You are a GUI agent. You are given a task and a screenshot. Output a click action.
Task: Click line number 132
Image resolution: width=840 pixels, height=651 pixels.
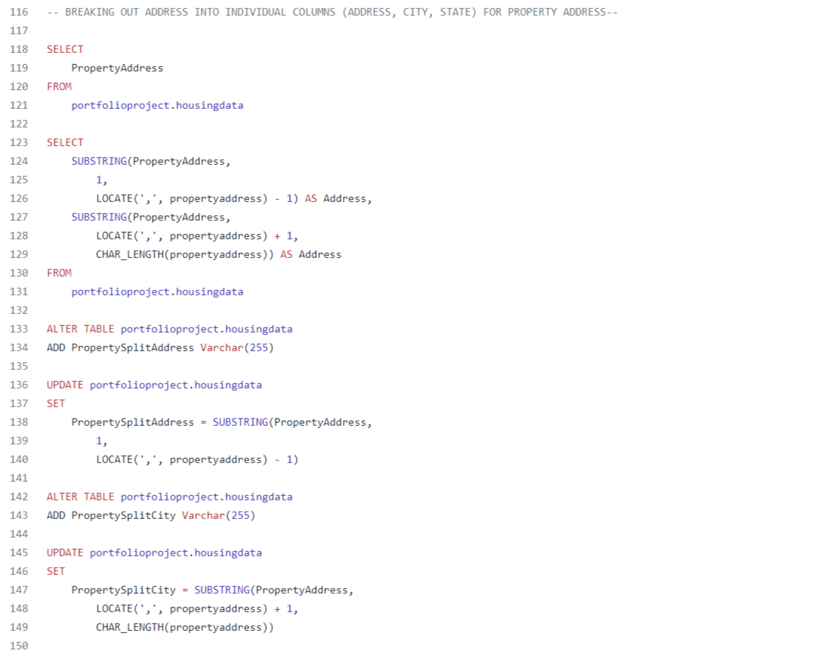pos(19,310)
